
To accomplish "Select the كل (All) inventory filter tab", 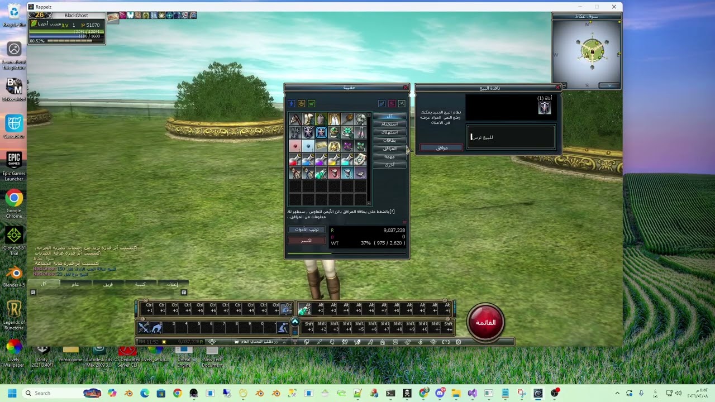I will [x=389, y=116].
